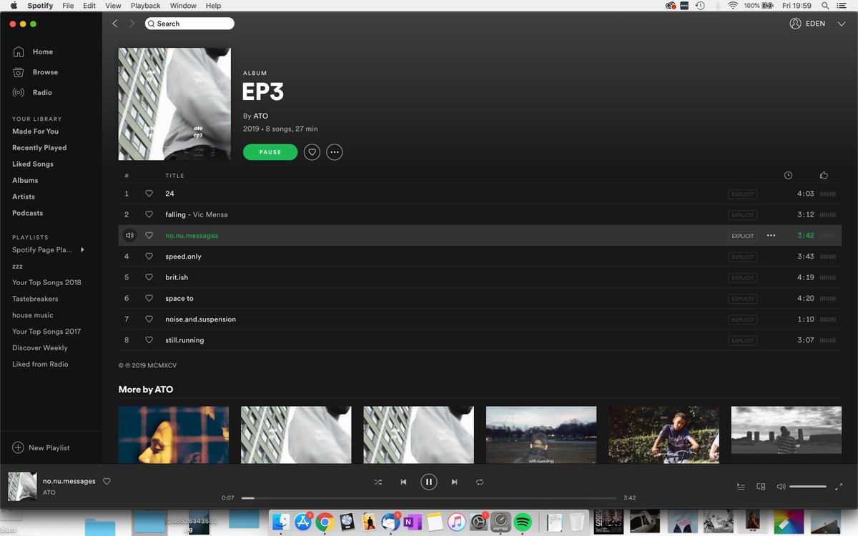This screenshot has width=858, height=536.
Task: Open the File menu
Action: (x=68, y=6)
